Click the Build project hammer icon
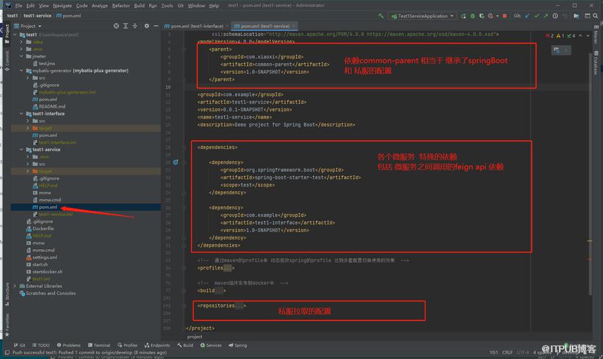603x359 pixels. point(381,16)
